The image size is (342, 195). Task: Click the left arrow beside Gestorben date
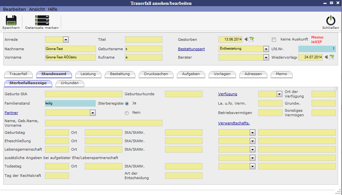point(246,40)
